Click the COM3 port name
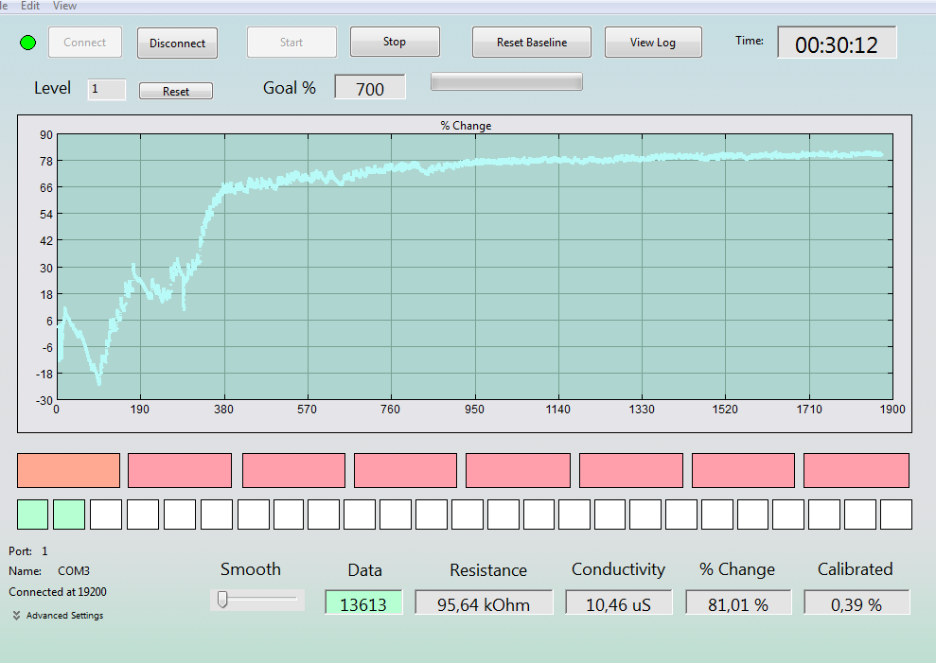The height and width of the screenshot is (663, 936). 74,571
